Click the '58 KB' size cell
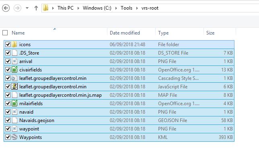This screenshot has height=159, width=259. pos(227,120)
